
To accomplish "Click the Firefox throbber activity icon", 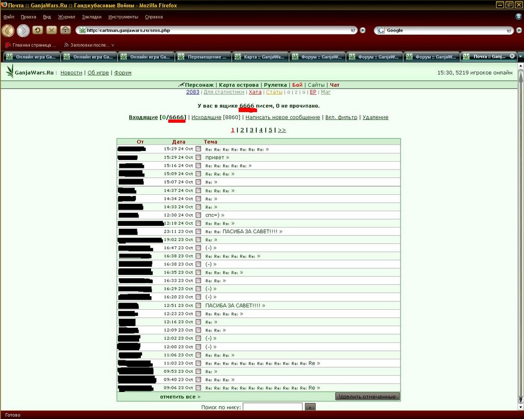I will 518,16.
